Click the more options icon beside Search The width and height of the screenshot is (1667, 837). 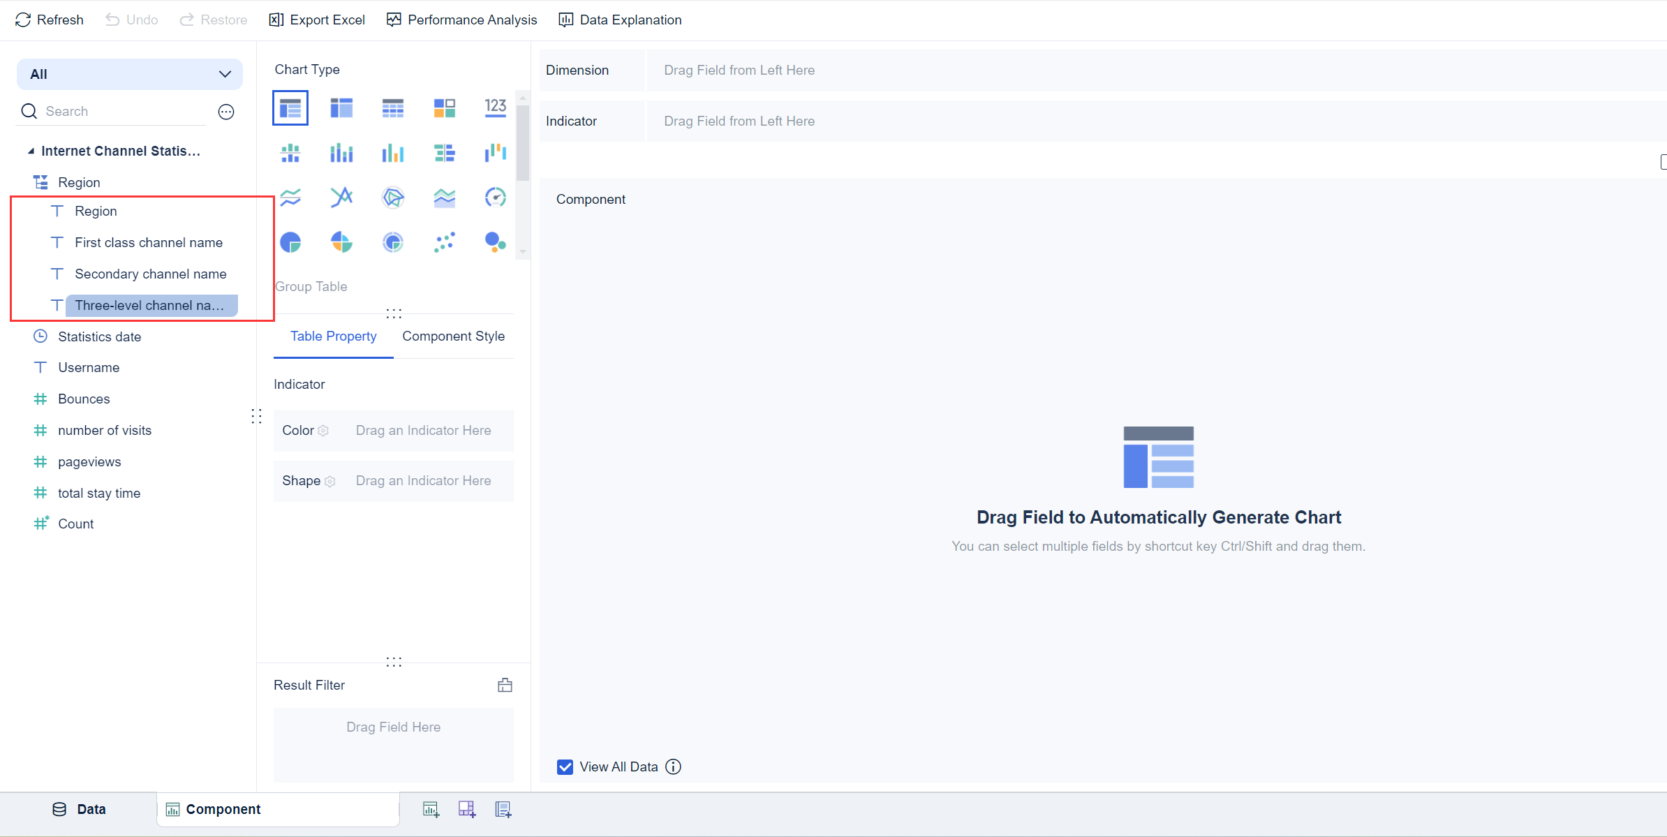(226, 112)
